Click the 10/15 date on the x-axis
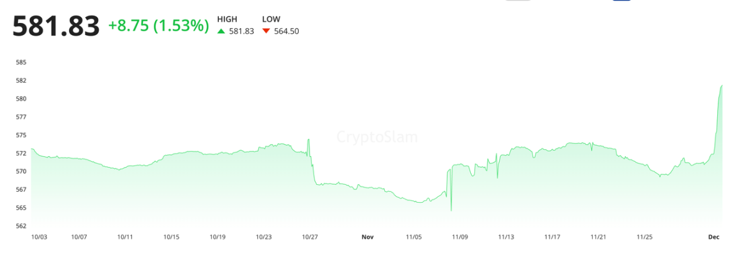Screen dimensions: 735x260 coord(172,237)
